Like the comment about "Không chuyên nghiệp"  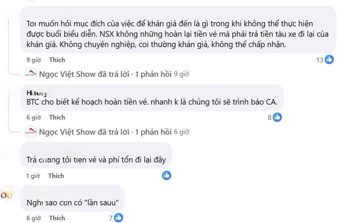click(x=57, y=60)
